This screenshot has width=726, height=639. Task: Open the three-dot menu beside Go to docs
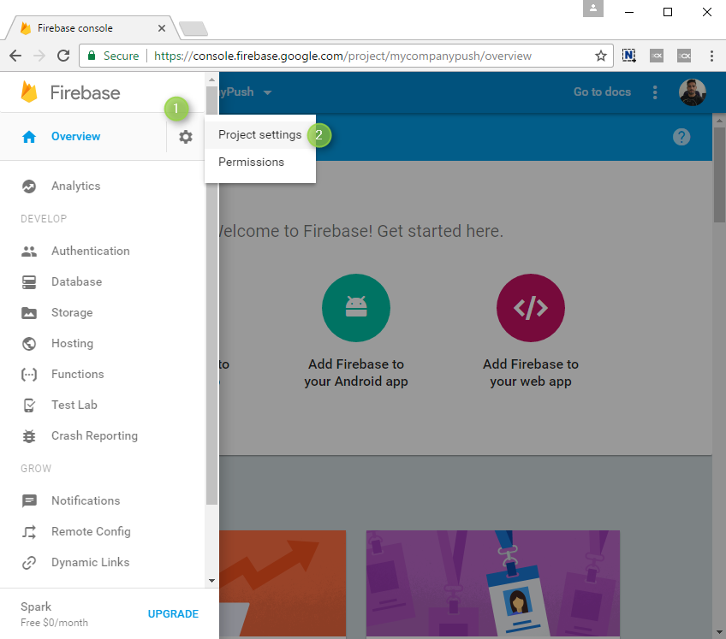(655, 92)
